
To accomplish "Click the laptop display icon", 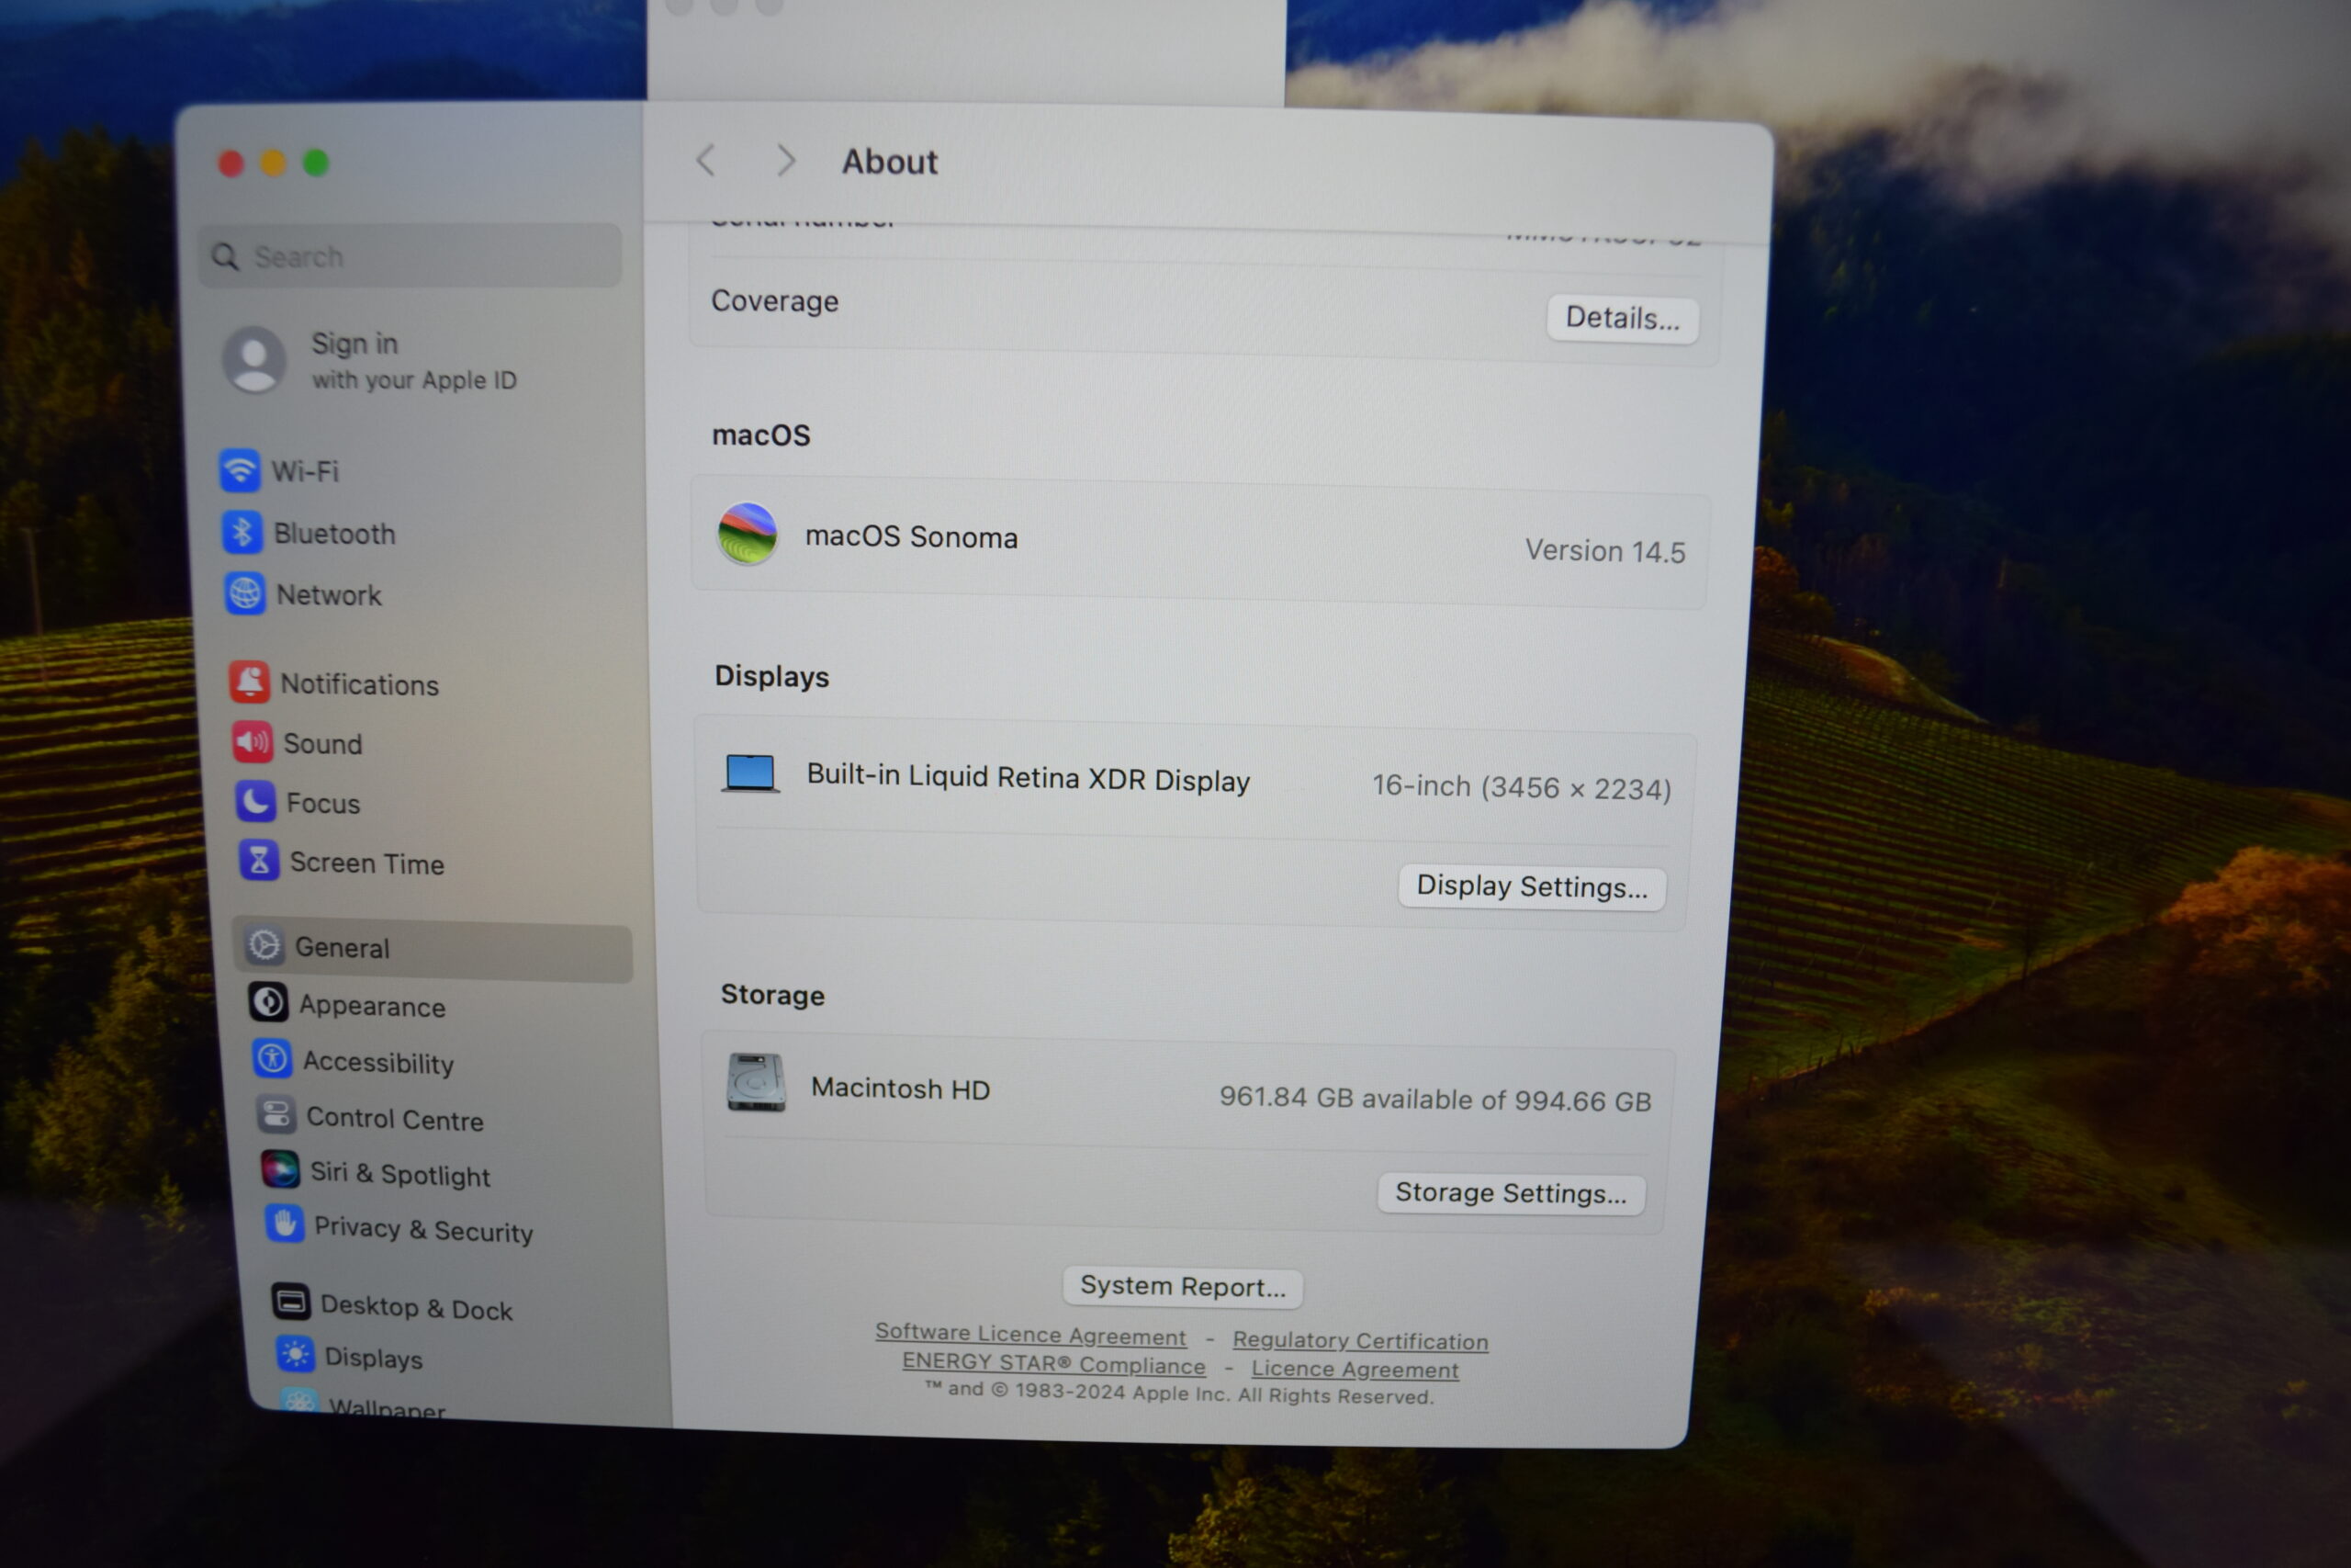I will (x=750, y=774).
